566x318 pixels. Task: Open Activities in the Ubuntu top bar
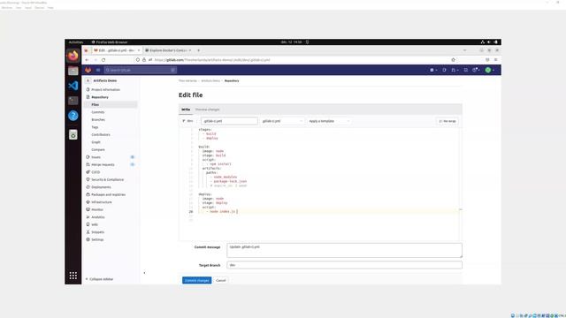click(x=76, y=42)
